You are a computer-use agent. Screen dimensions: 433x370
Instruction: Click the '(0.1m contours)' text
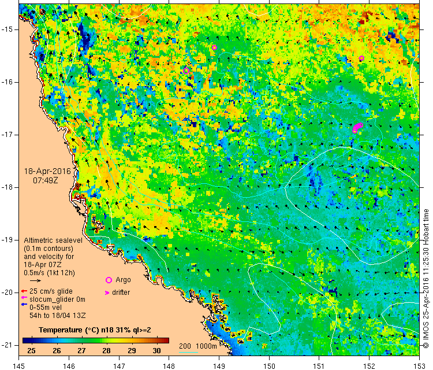coord(48,249)
